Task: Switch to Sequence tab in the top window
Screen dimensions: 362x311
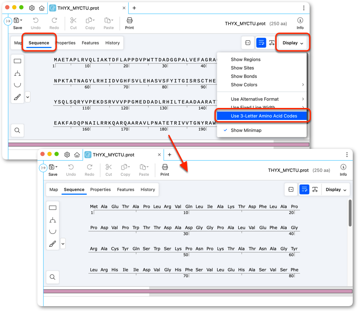Action: point(39,43)
